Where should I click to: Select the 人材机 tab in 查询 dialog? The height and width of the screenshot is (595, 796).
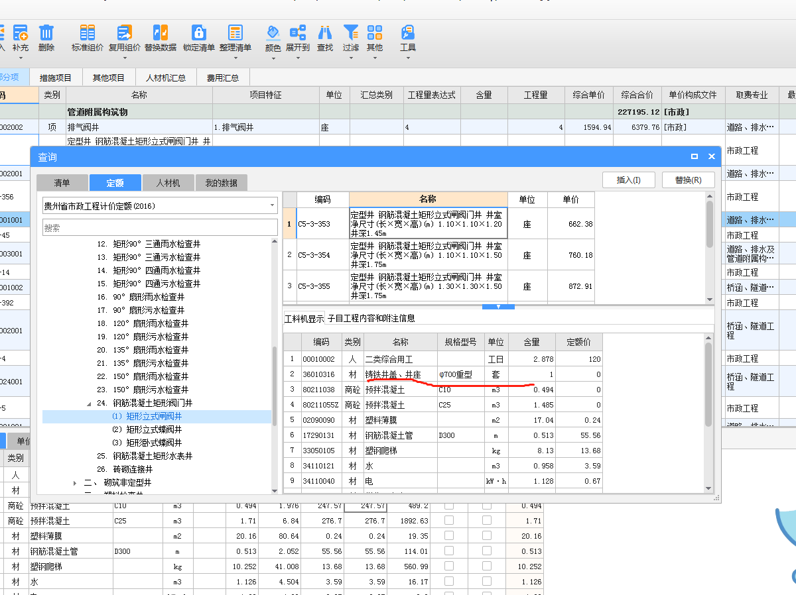[167, 183]
